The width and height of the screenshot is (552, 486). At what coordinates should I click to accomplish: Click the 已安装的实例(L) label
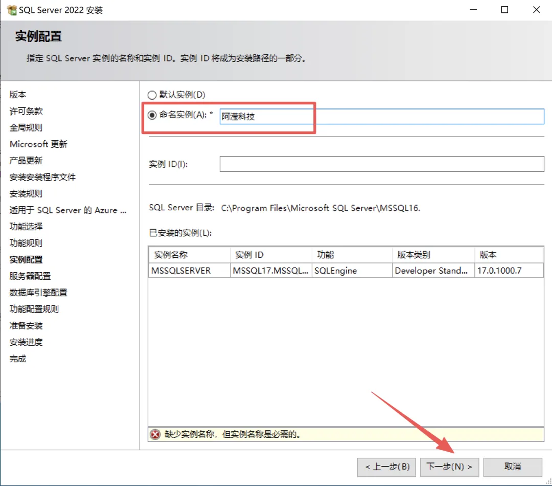pyautogui.click(x=180, y=233)
